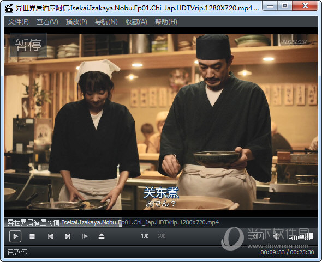Toggle GPU acceleration indicator

click(257, 236)
